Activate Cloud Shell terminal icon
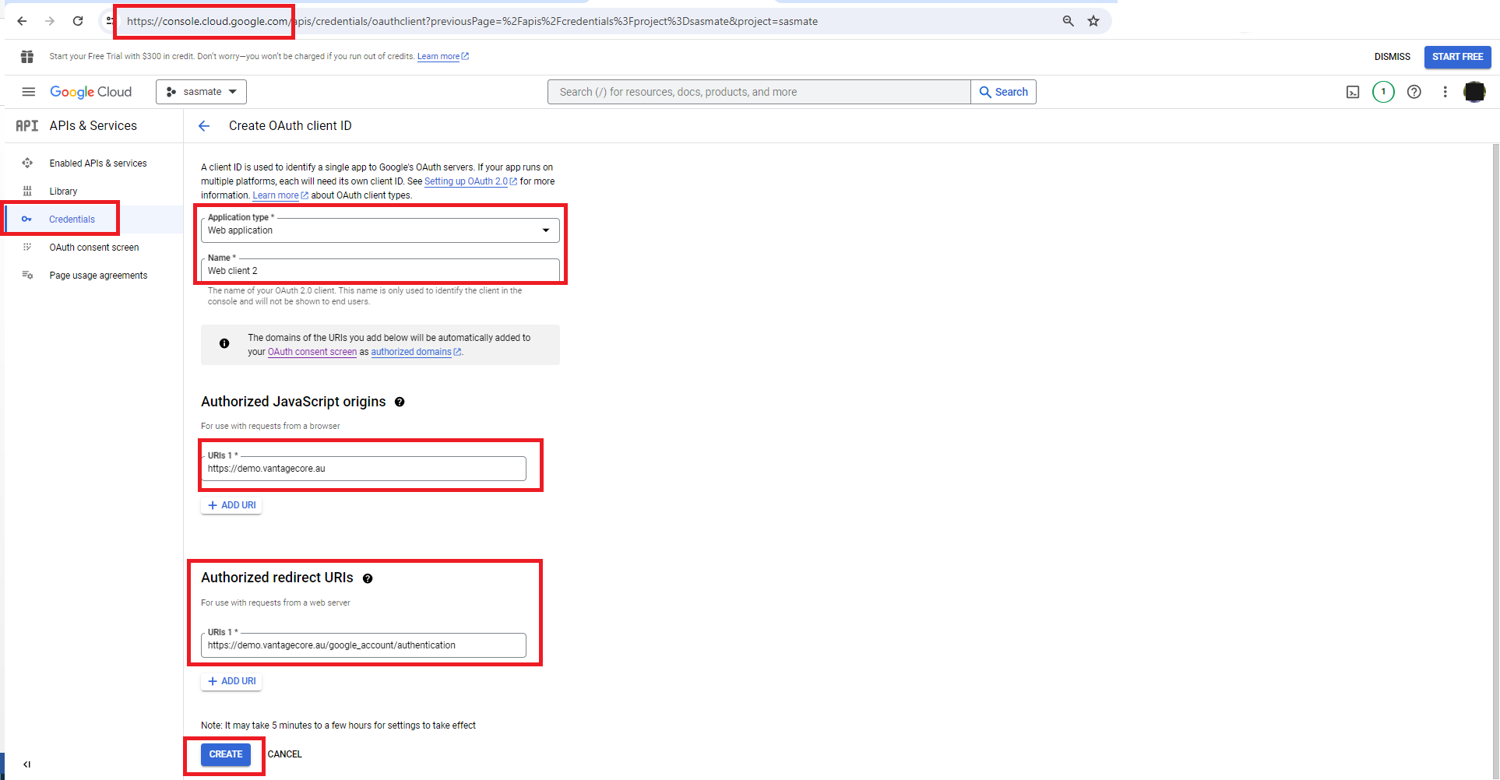 1353,92
